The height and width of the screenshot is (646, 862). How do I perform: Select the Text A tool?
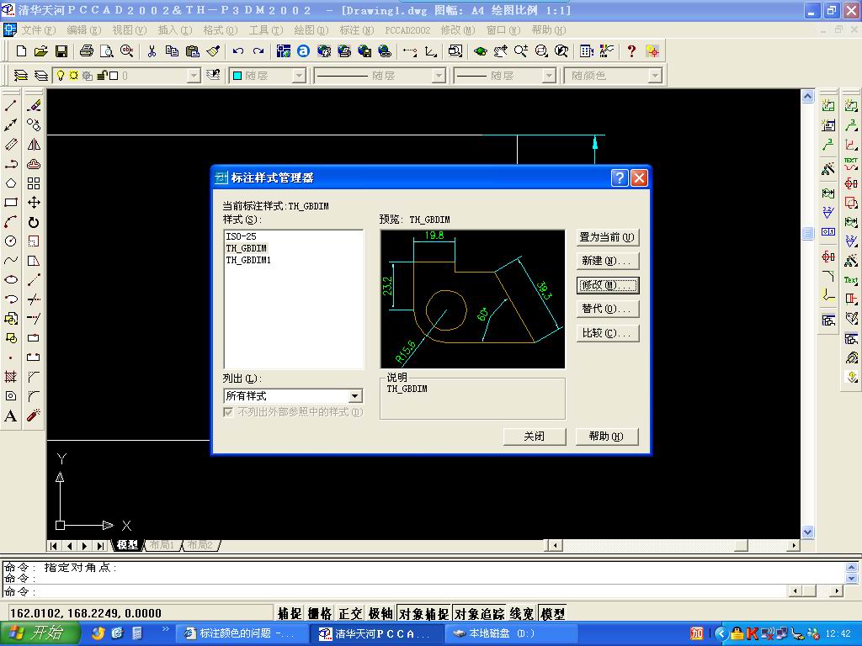10,416
